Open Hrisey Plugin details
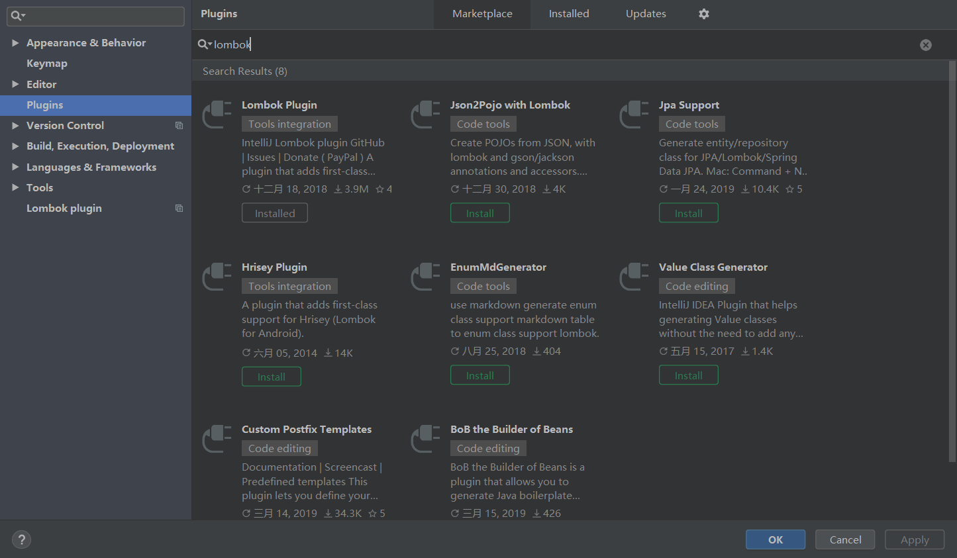 click(274, 267)
